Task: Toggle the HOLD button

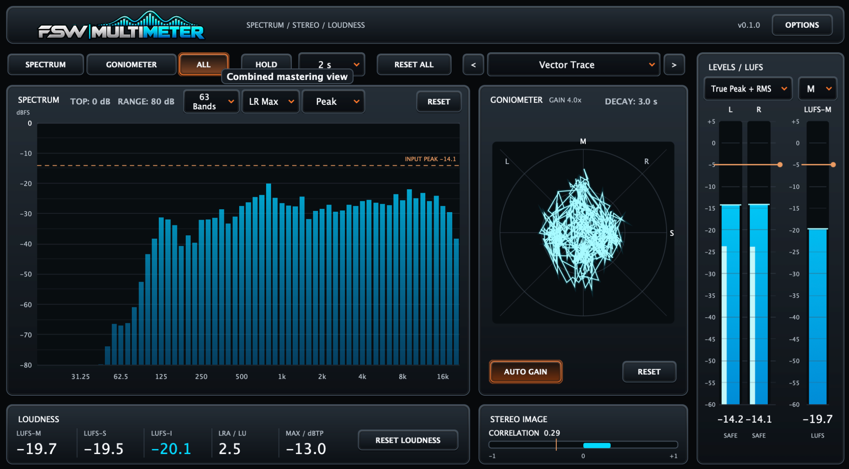Action: pyautogui.click(x=266, y=65)
